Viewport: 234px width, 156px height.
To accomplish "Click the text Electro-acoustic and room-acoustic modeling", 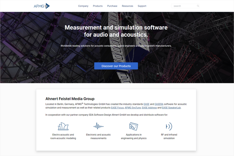I will [63, 137].
